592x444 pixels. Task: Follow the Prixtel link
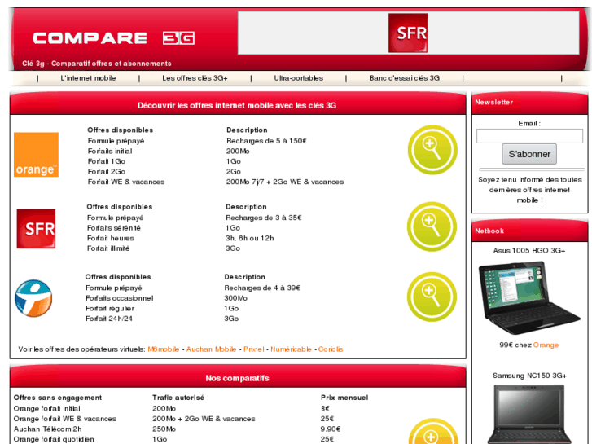point(254,349)
